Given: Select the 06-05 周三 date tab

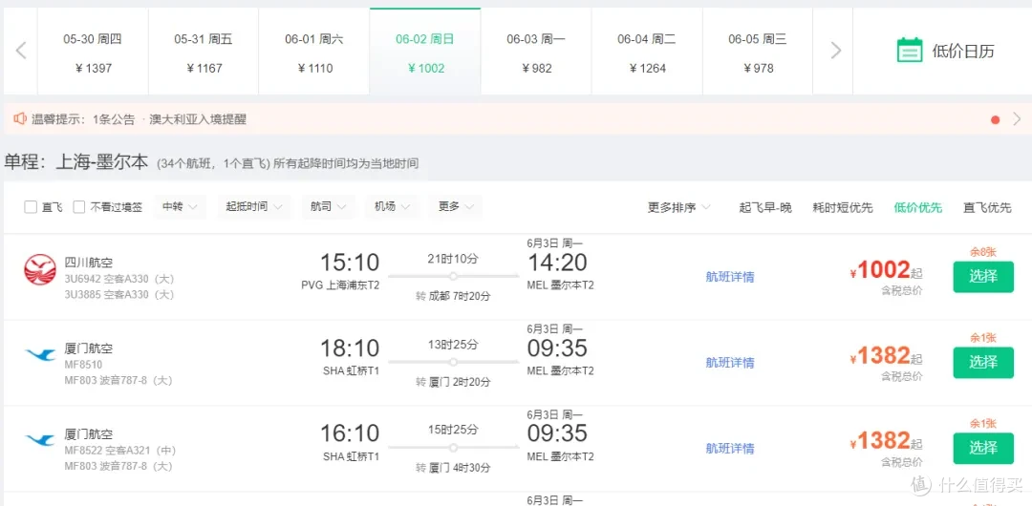Looking at the screenshot, I should click(758, 53).
